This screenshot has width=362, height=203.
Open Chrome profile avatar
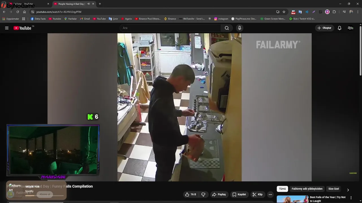pos(351,12)
